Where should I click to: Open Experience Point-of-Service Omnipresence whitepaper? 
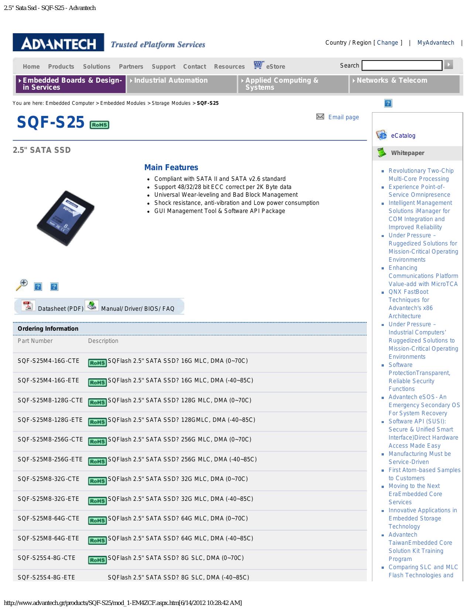click(419, 191)
